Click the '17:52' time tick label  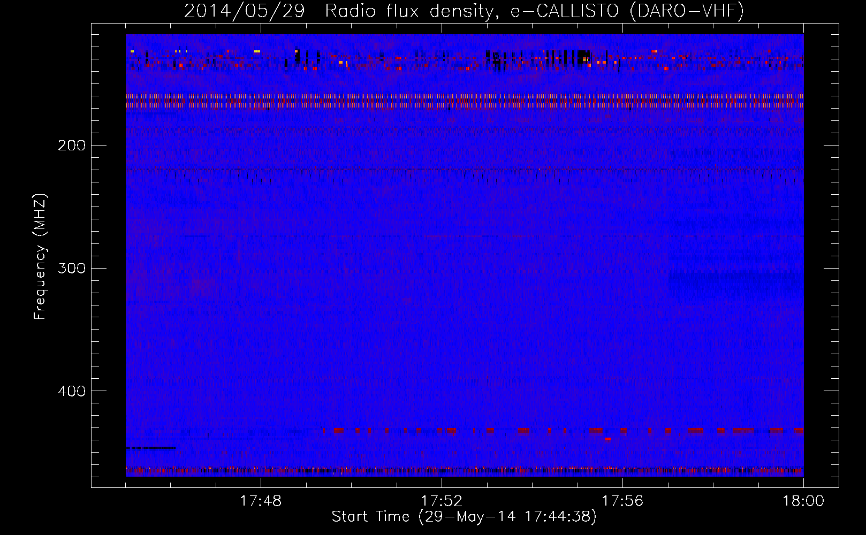[442, 501]
